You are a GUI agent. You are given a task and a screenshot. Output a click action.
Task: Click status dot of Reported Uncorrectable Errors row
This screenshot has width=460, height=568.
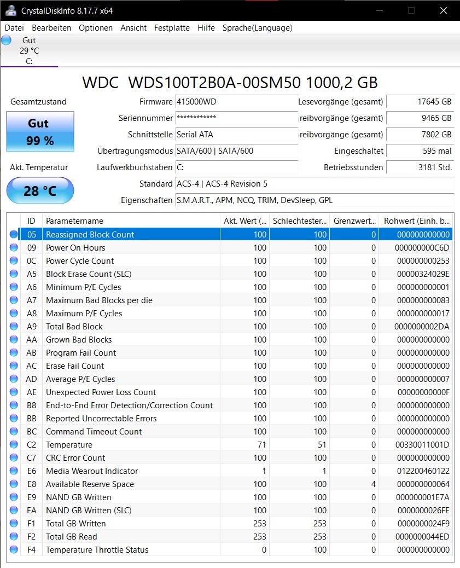click(x=14, y=418)
